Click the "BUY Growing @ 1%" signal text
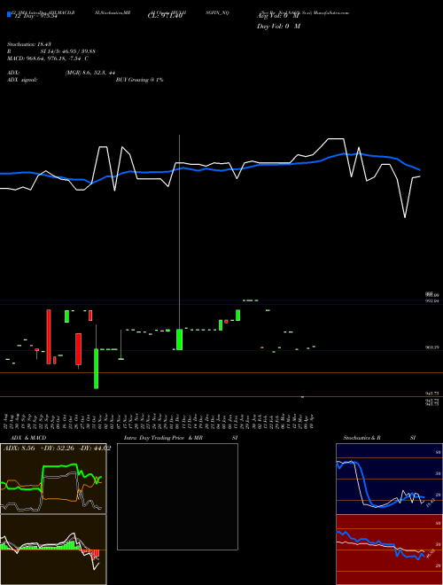This screenshot has height=585, width=443. 139,80
